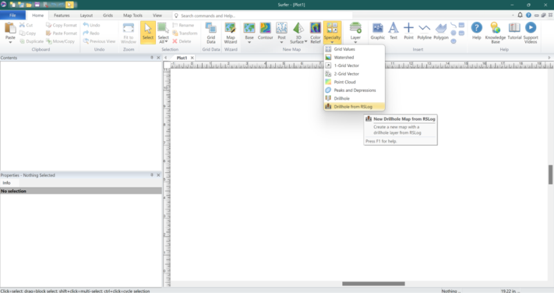Close the Contents panel
554x293 pixels.
pyautogui.click(x=158, y=57)
